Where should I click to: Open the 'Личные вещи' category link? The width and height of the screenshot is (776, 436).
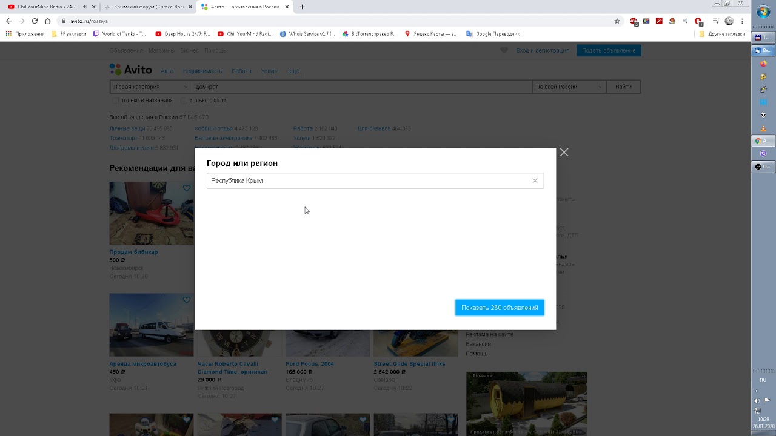pyautogui.click(x=127, y=128)
